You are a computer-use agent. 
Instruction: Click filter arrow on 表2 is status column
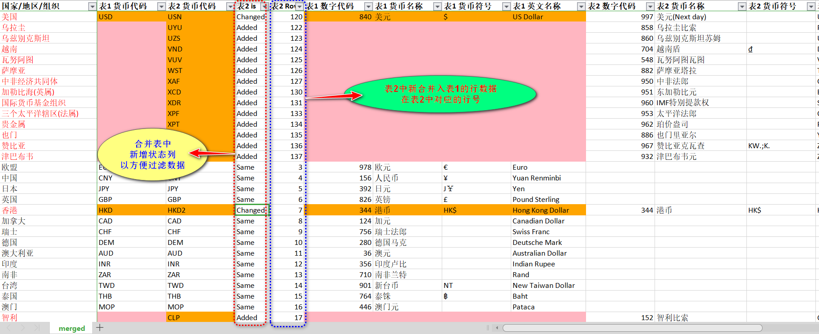(264, 6)
